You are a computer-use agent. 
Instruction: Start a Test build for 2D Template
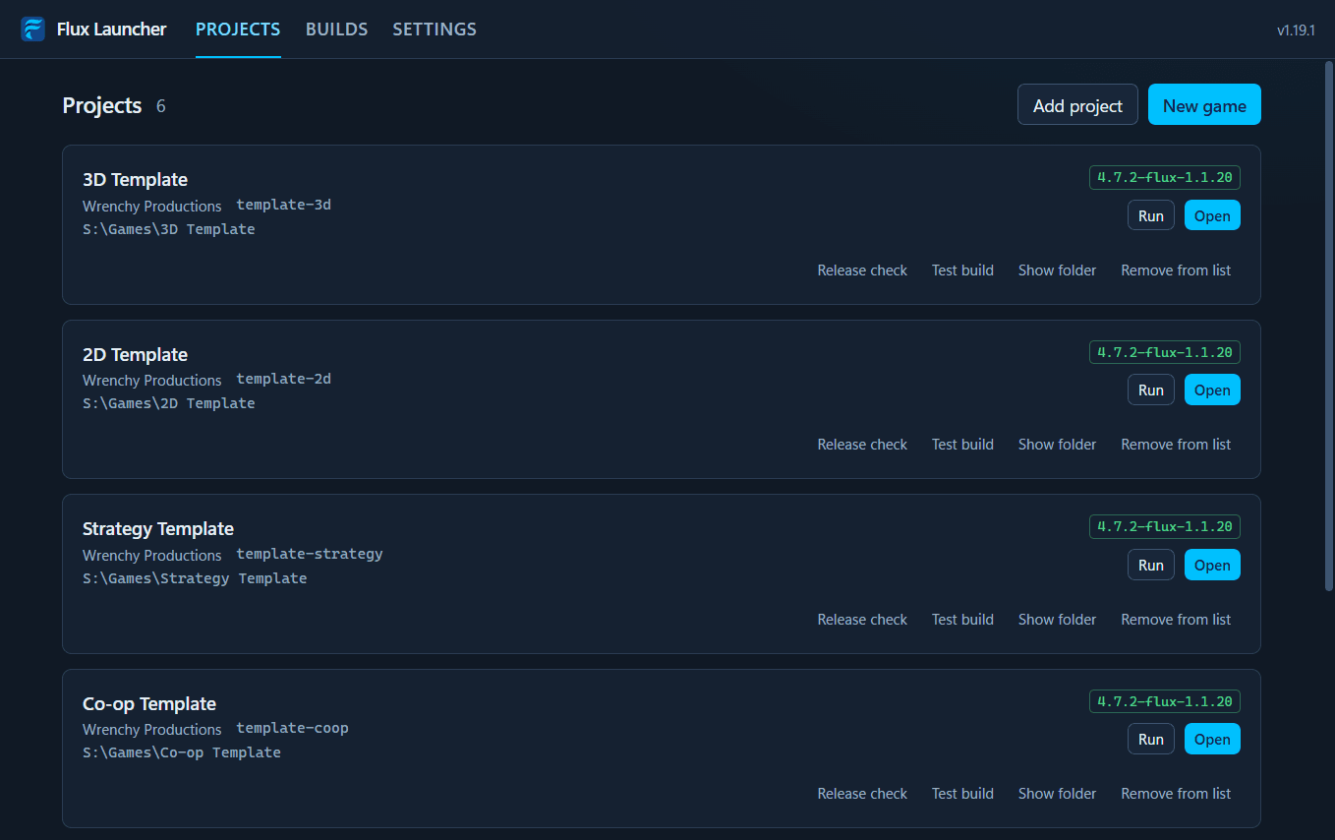click(962, 445)
